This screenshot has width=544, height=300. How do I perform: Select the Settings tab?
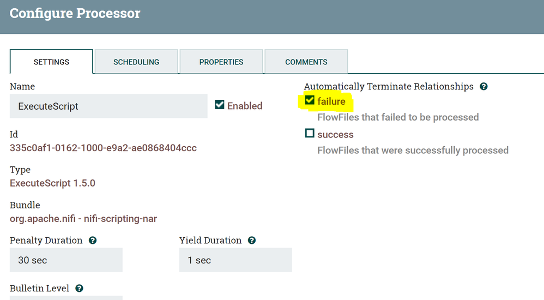[x=51, y=62]
